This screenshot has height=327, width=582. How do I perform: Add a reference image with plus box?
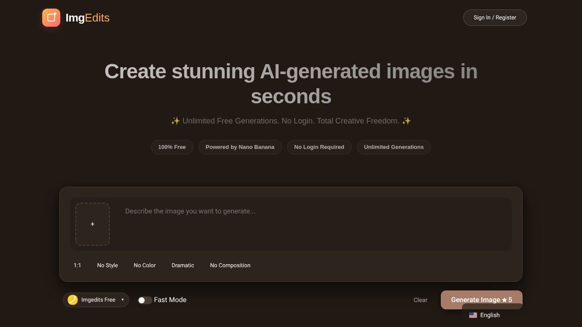click(x=93, y=224)
